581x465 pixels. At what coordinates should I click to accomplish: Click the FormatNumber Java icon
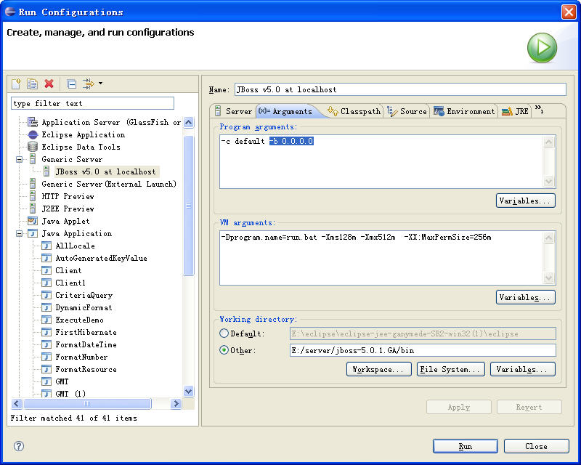(x=46, y=357)
